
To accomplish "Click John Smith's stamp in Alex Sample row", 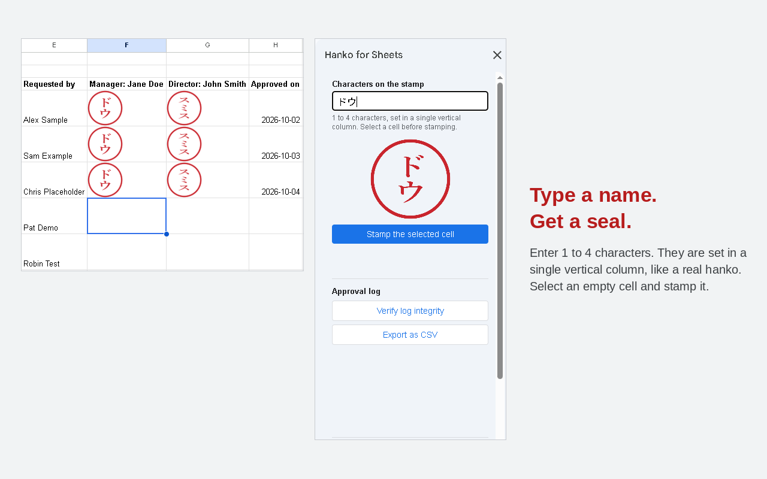I will pos(184,108).
